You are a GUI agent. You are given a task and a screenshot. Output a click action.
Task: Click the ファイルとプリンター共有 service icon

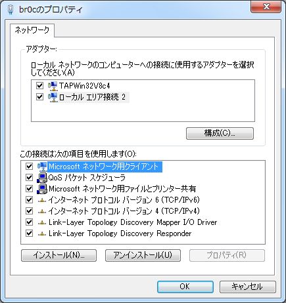42,189
